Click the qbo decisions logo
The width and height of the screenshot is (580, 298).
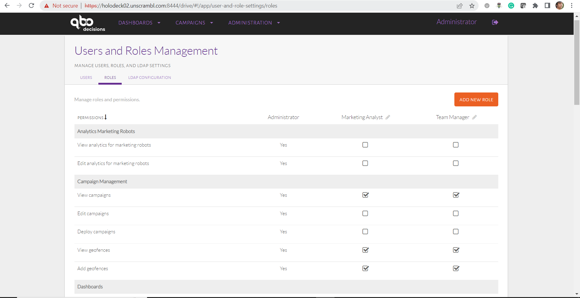(x=88, y=23)
